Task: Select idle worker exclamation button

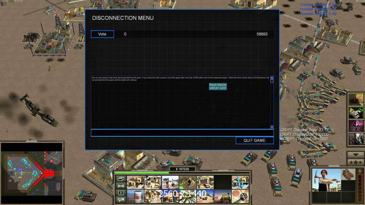Action: [x=121, y=193]
